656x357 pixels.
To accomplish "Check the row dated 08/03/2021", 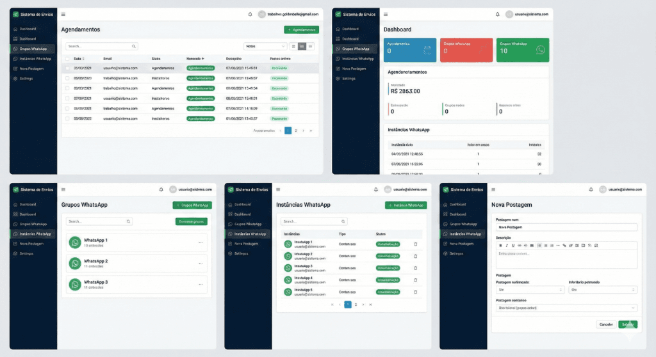I will (67, 88).
